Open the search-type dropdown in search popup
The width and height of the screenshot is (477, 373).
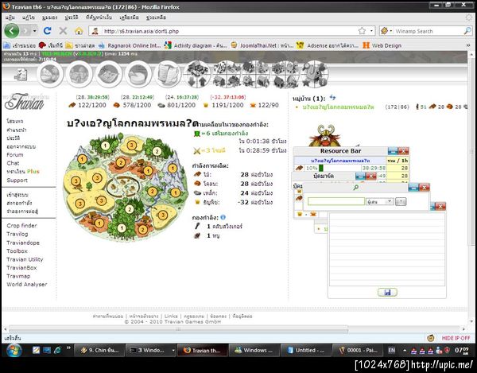380,202
